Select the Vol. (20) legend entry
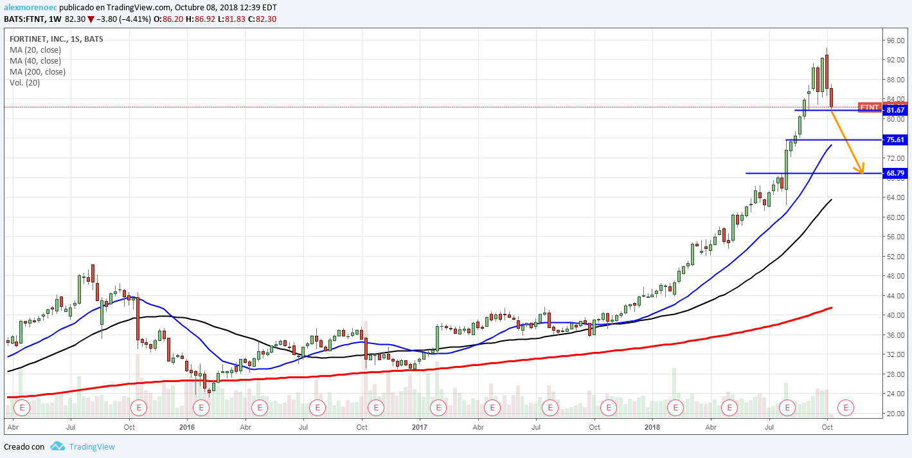 tap(24, 83)
